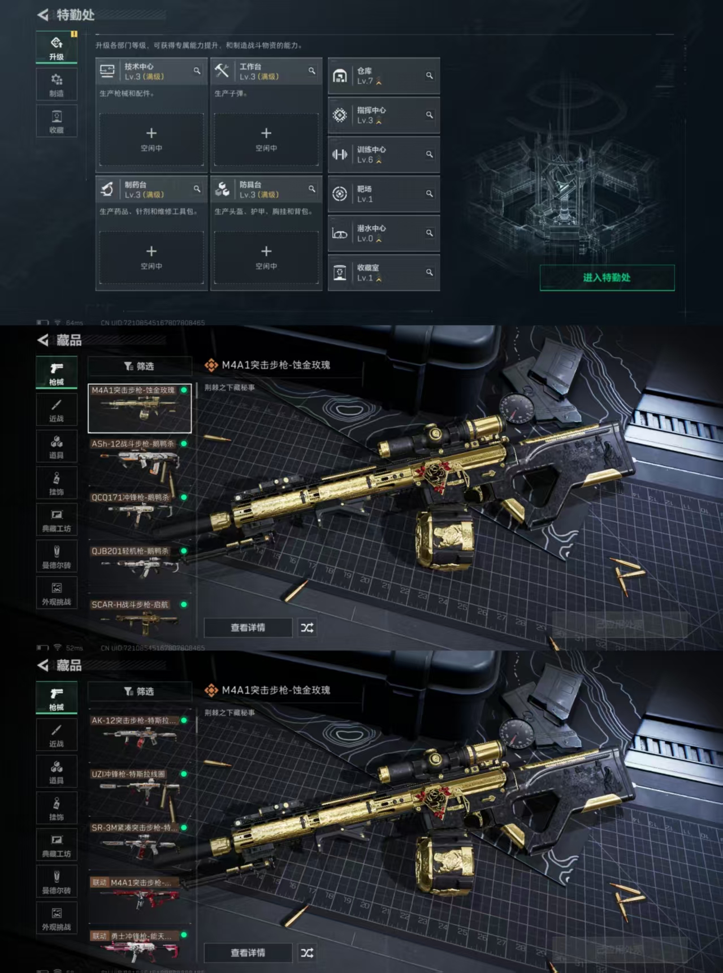Go back using the 特勤处 arrow
Screen dimensions: 723x973
tap(42, 15)
